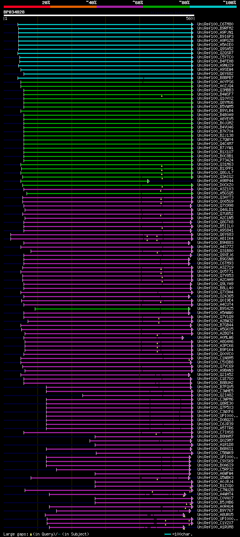Image resolution: width=240 pixels, height=537 pixels.
Task: Select hit UniRef100_C7NU28
Action: [x=215, y=490]
